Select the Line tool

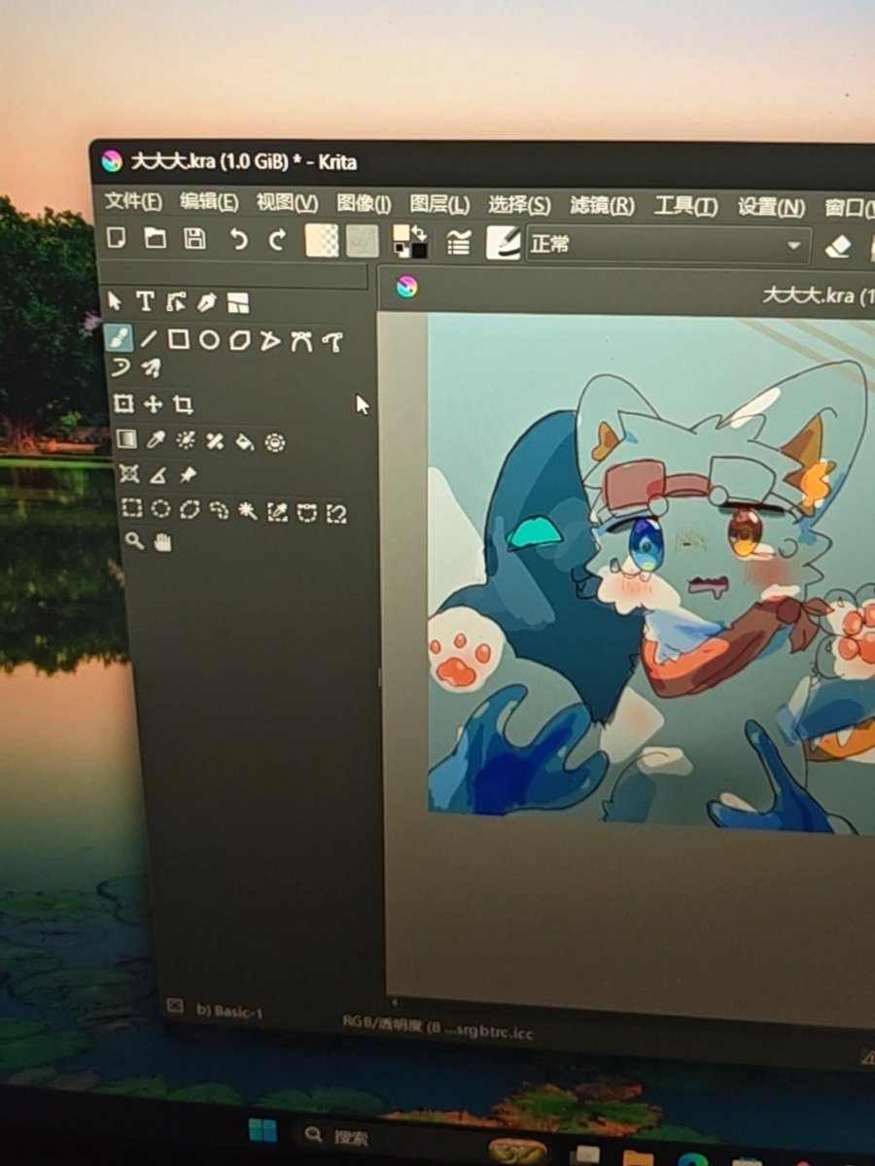[x=148, y=339]
